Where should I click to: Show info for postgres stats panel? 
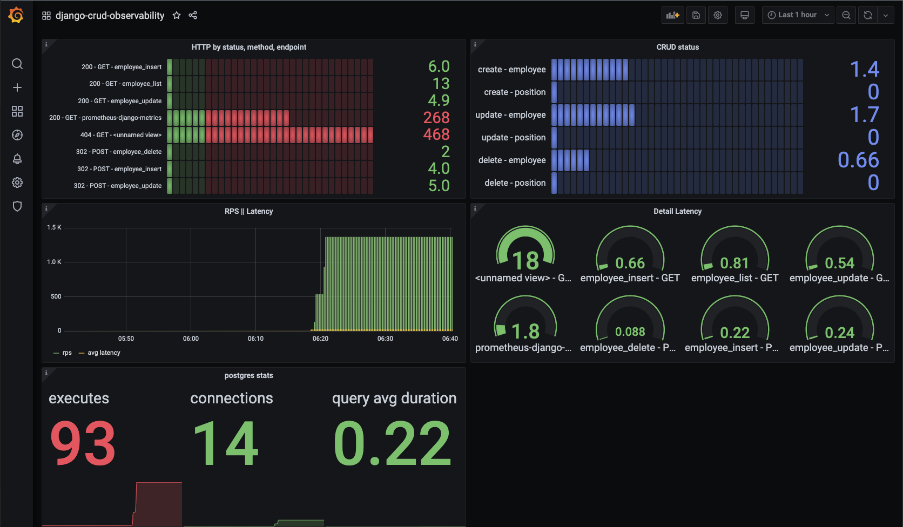pyautogui.click(x=46, y=373)
